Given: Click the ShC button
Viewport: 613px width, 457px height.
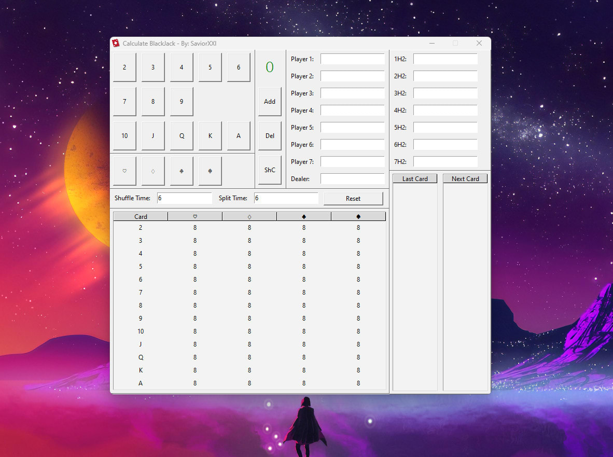Looking at the screenshot, I should click(270, 170).
